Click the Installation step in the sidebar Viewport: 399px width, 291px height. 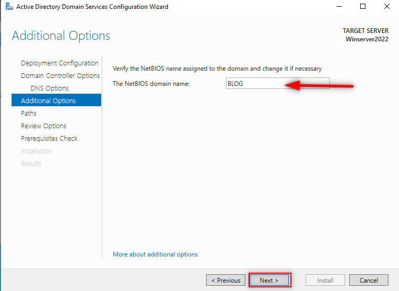click(36, 151)
